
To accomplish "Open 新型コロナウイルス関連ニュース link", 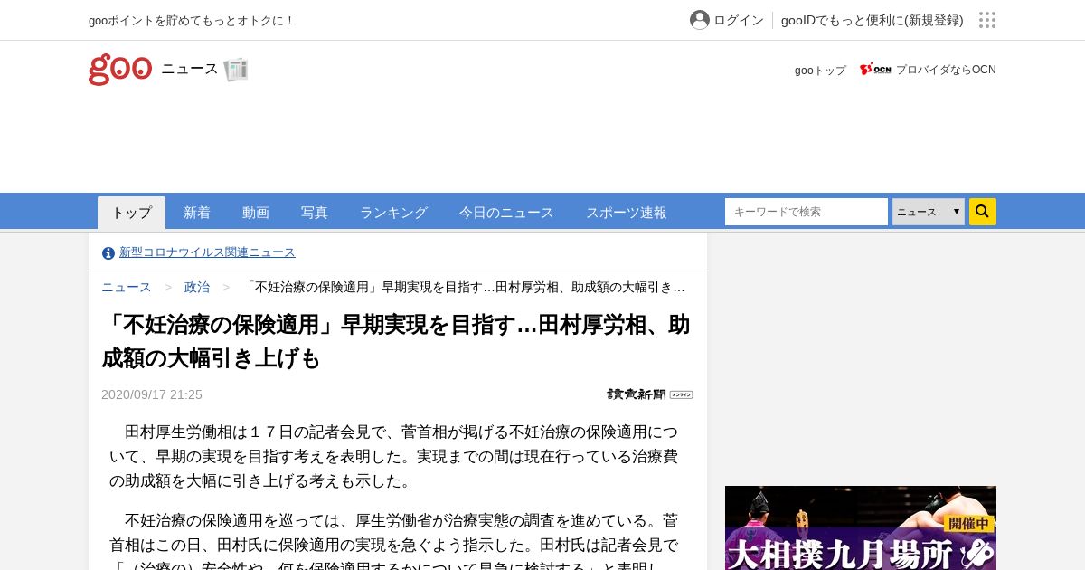I will coord(207,252).
